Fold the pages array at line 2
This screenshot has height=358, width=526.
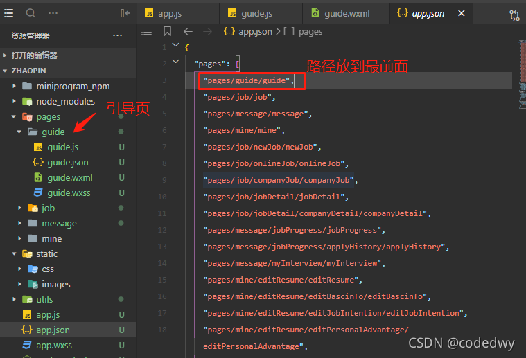(175, 62)
